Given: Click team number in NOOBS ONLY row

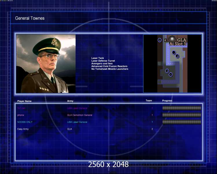Looking at the screenshot, I should pyautogui.click(x=152, y=122).
